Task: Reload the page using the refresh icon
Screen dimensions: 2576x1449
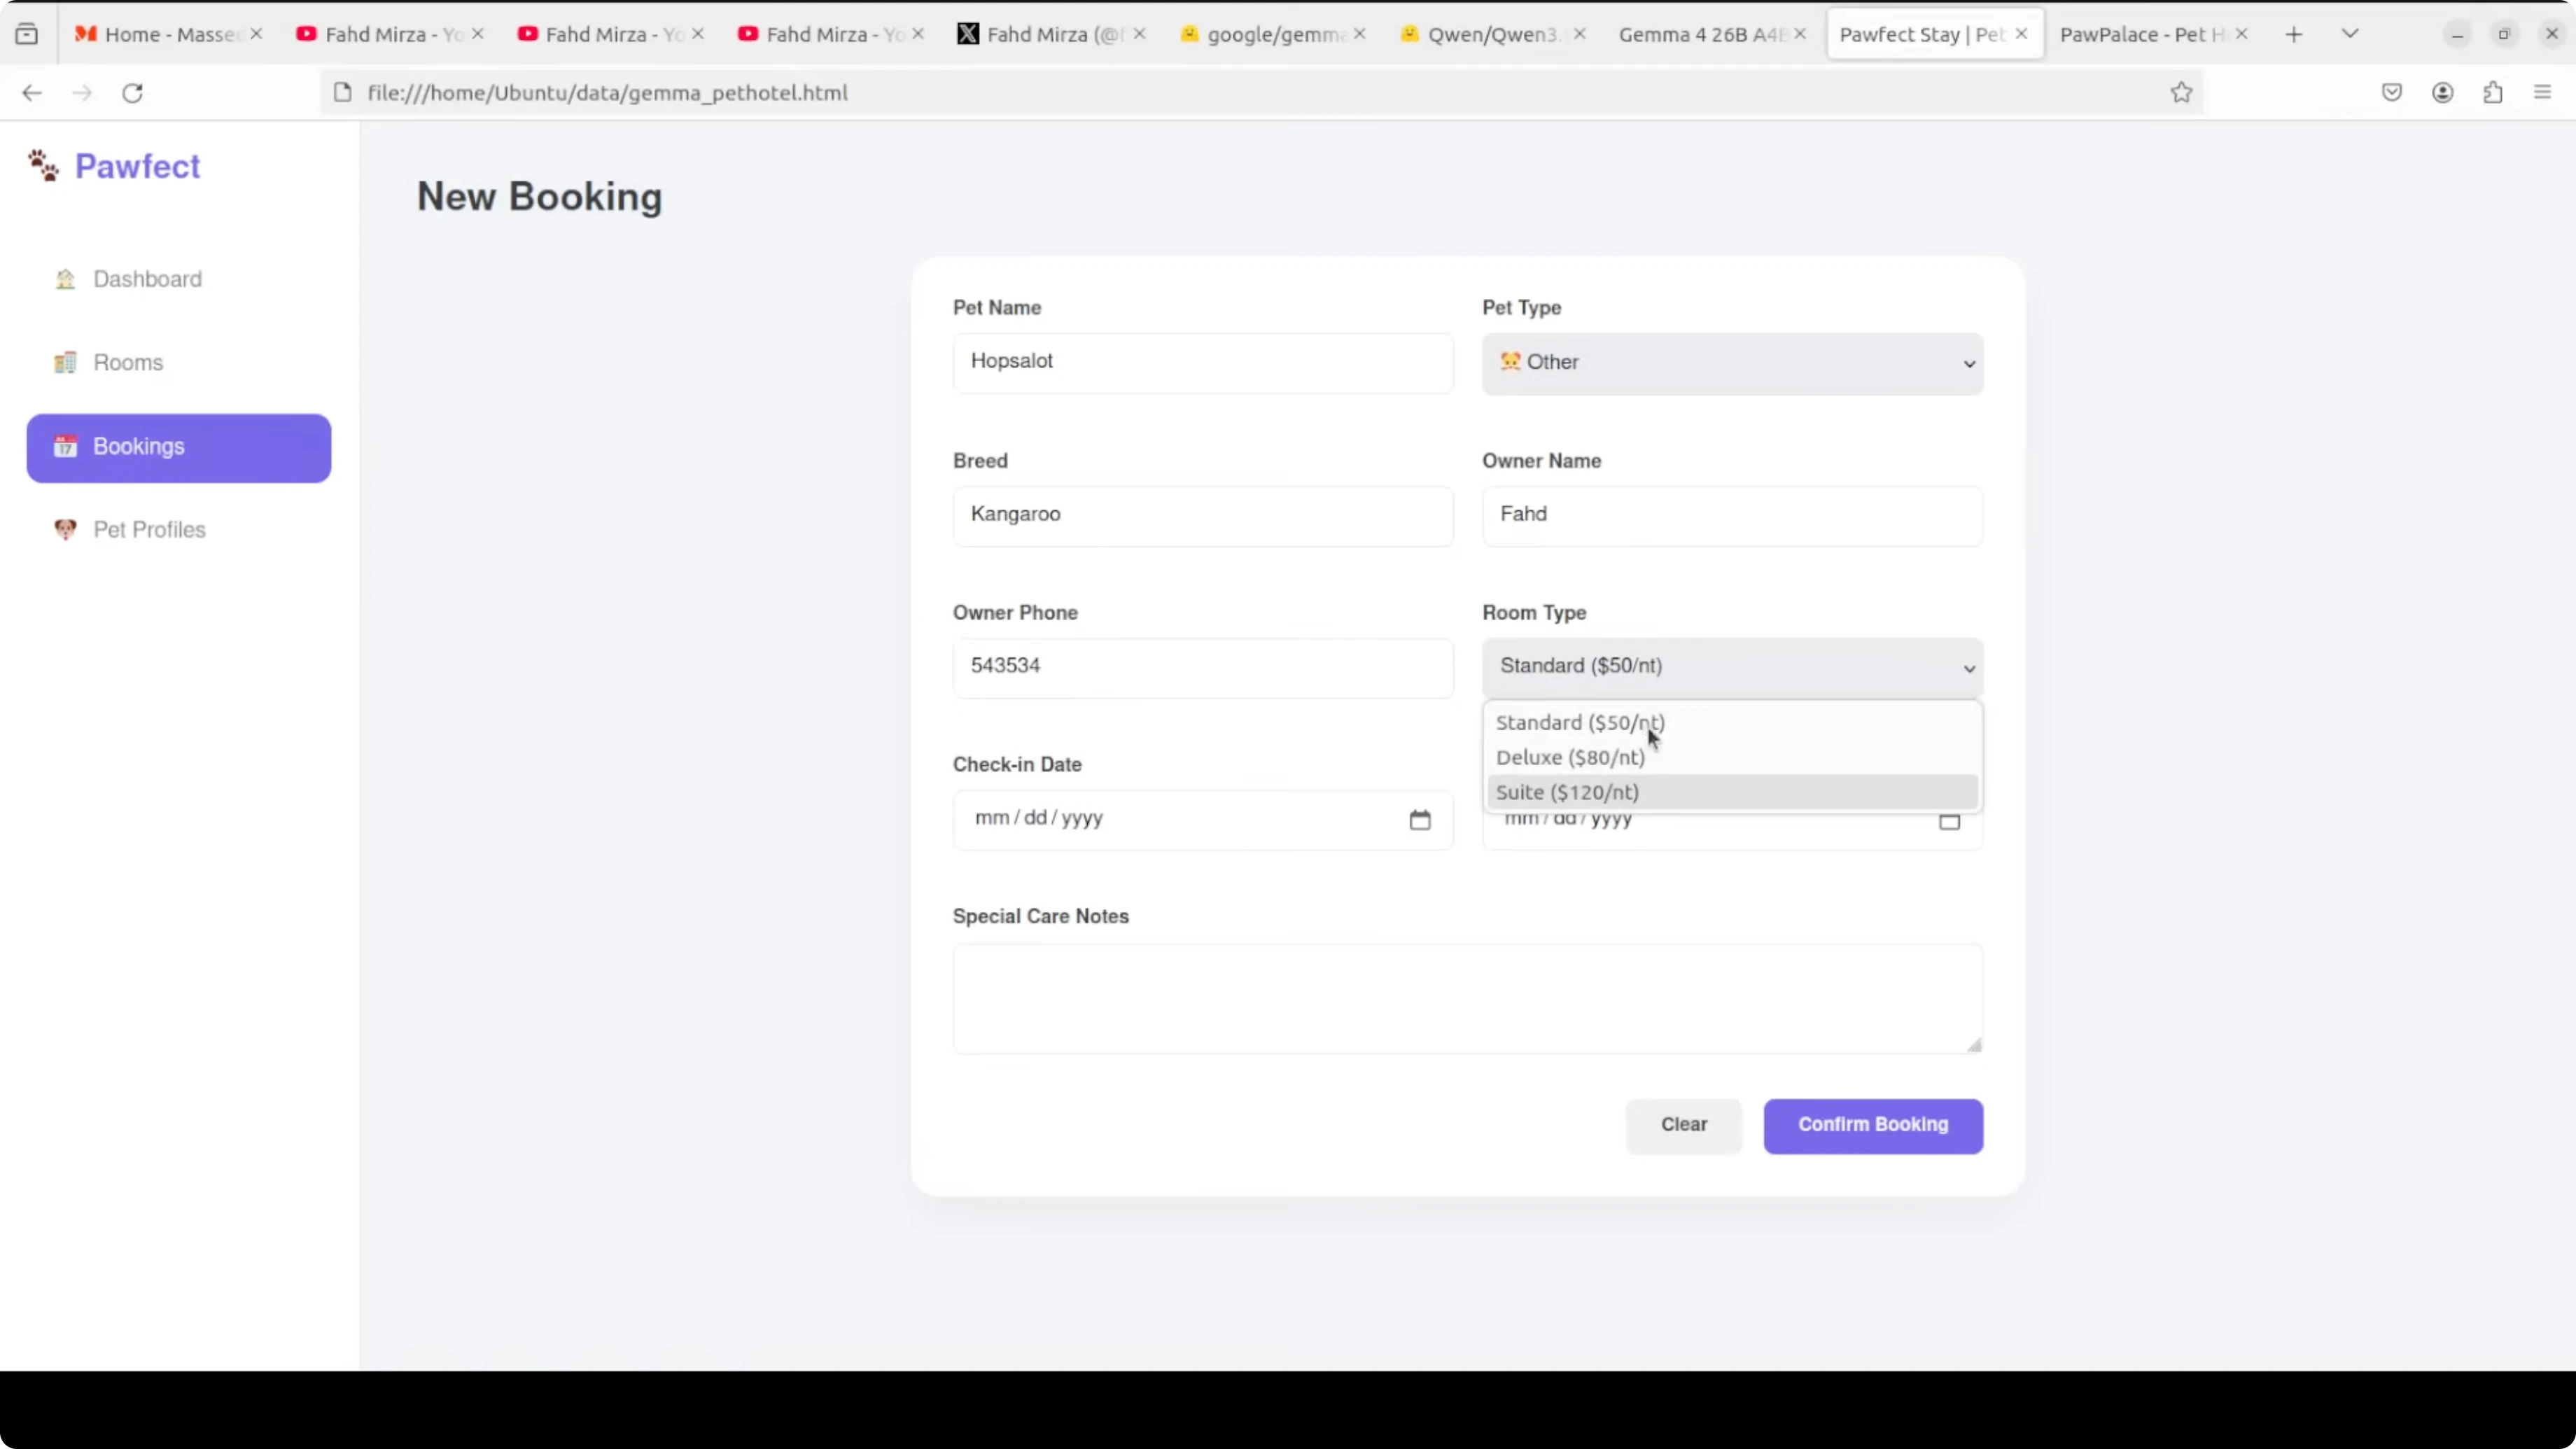Action: point(132,93)
